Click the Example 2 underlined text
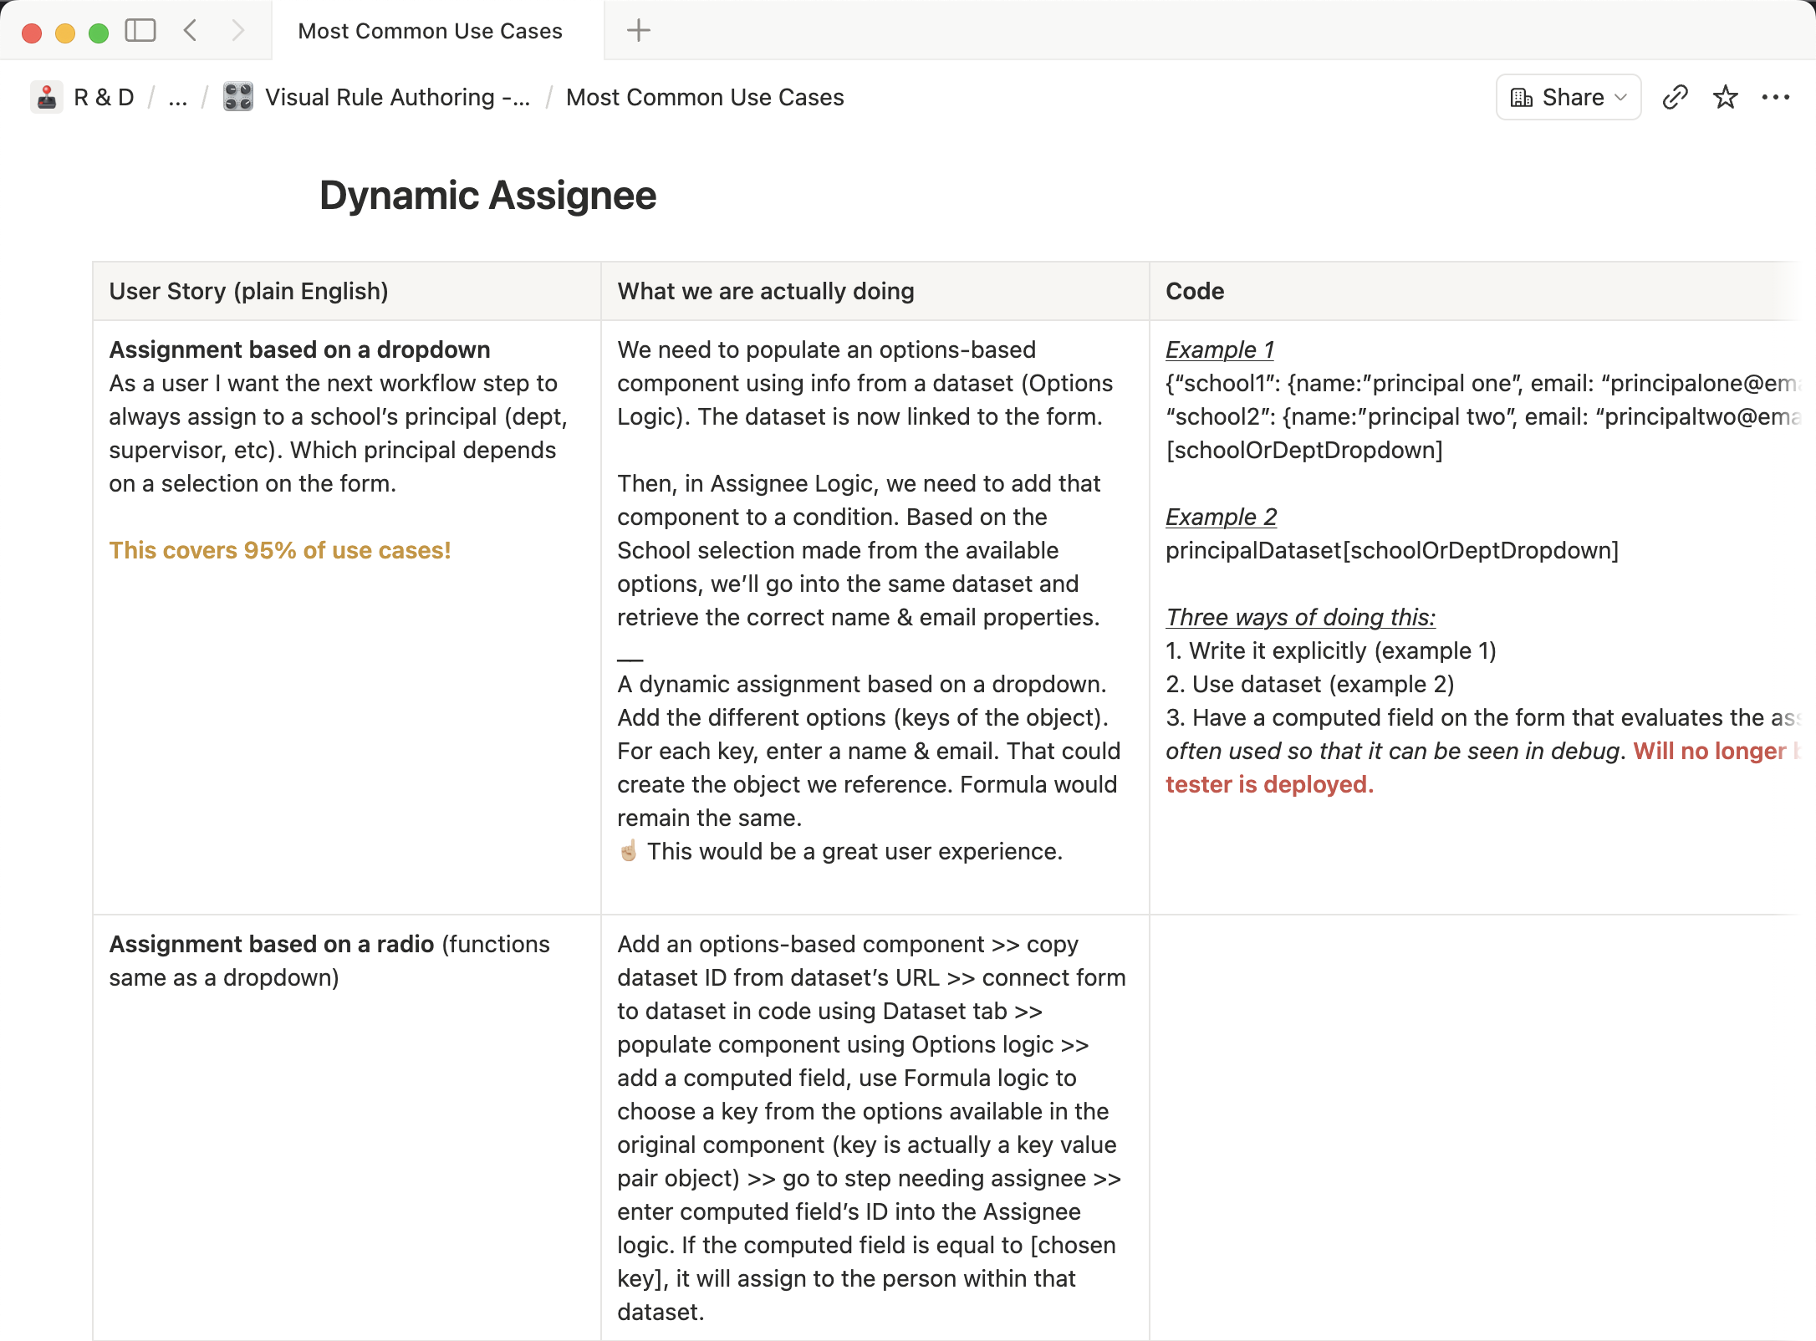This screenshot has height=1341, width=1816. click(x=1222, y=517)
